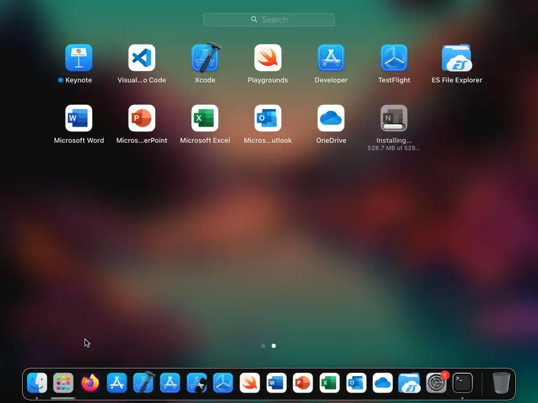Launch ES File Explorer from the Dock
Image resolution: width=538 pixels, height=403 pixels.
[x=409, y=383]
